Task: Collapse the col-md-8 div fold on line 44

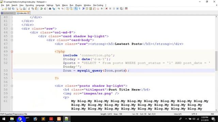Action: tap(12, 33)
